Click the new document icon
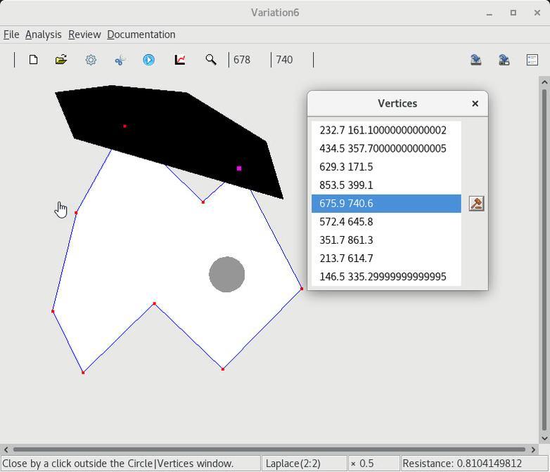Image resolution: width=550 pixels, height=472 pixels. (x=33, y=60)
